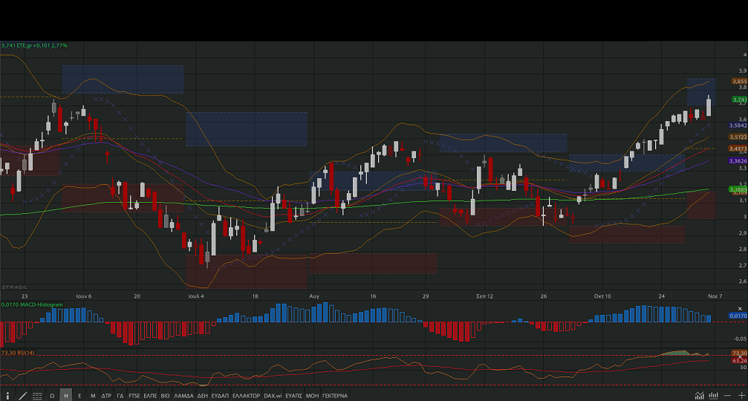Screen dimensions: 748x401
Task: Click the 3,4373 price axis tag
Action: [x=738, y=149]
